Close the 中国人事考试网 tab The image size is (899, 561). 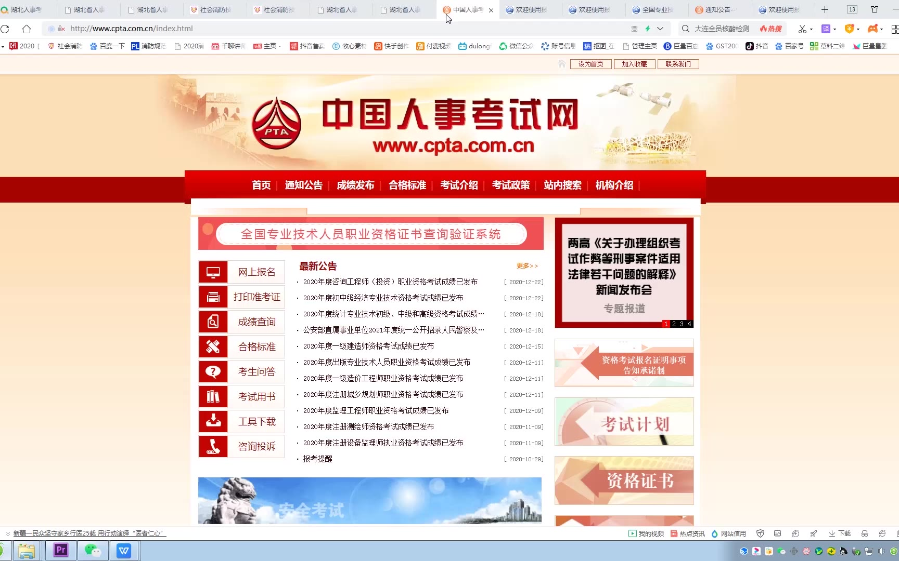point(491,10)
